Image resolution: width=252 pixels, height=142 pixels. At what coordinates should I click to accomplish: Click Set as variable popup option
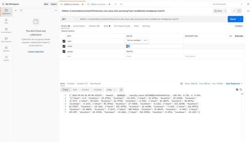point(134,40)
